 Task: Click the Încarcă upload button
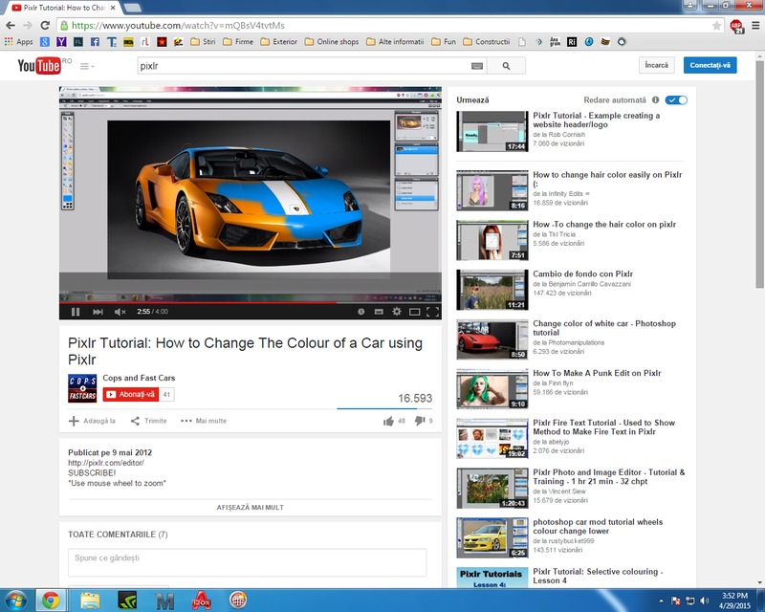click(657, 65)
